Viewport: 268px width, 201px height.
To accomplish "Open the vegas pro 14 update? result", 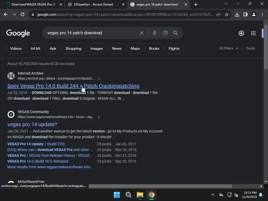I will [32, 124].
